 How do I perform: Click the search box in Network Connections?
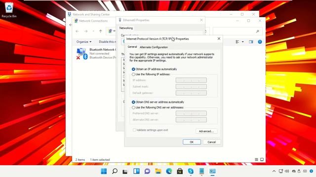237,31
